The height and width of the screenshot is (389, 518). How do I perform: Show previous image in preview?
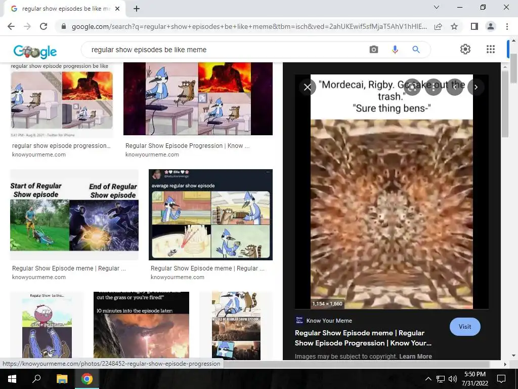pyautogui.click(x=455, y=87)
